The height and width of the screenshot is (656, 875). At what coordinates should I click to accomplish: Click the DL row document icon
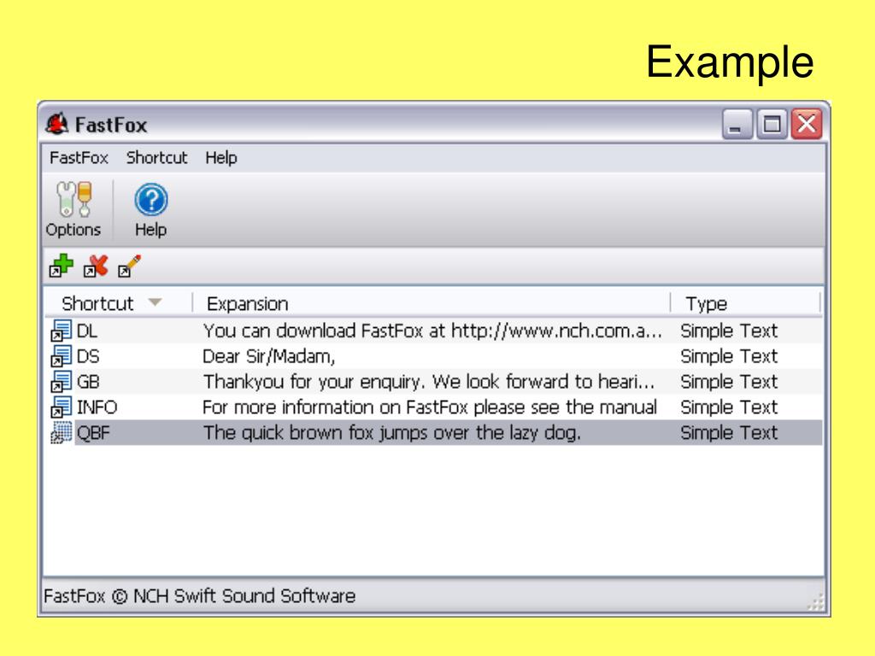61,331
